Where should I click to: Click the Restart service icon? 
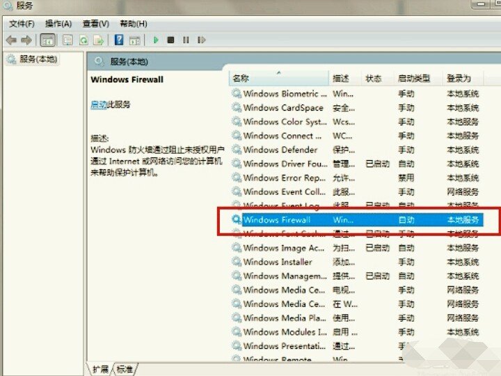point(201,40)
